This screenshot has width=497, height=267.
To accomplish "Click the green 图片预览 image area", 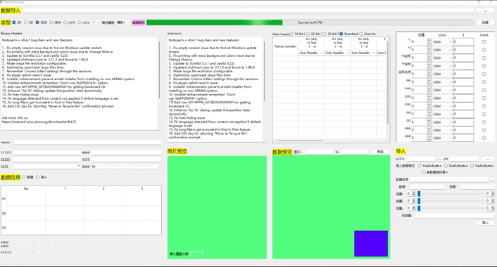I will tap(217, 207).
